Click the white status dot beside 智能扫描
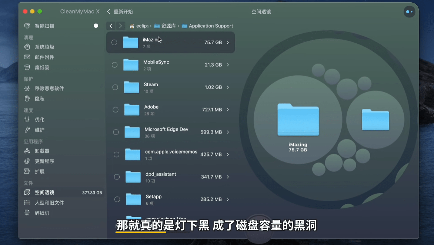The height and width of the screenshot is (245, 434). click(x=96, y=26)
